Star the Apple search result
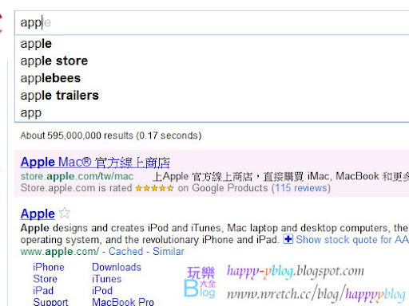The width and height of the screenshot is (409, 306). 65,213
